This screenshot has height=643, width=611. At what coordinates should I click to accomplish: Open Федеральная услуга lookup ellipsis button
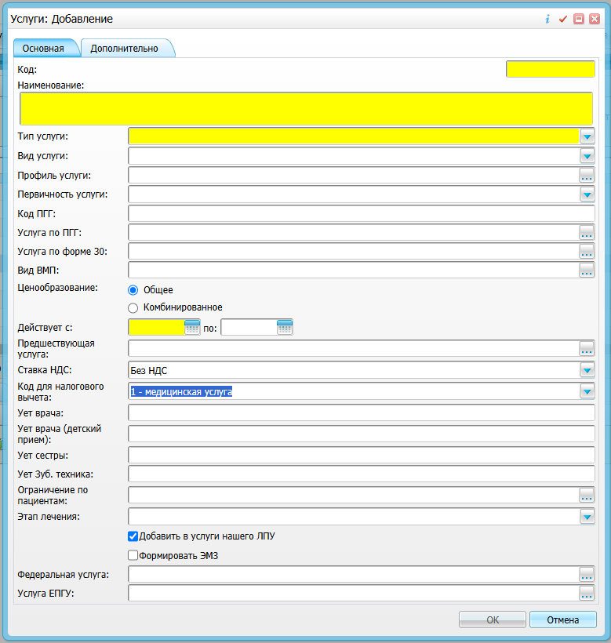coord(587,575)
